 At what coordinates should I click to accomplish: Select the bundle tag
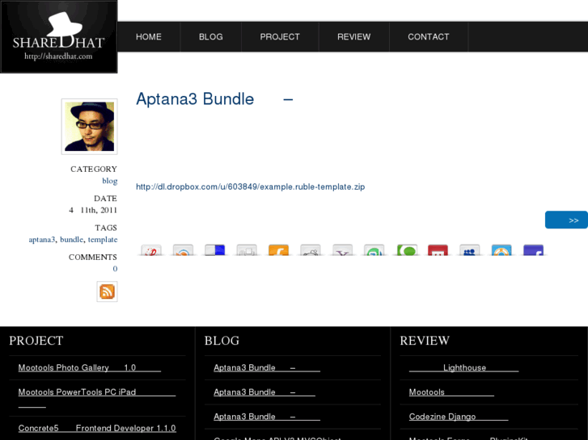[72, 239]
